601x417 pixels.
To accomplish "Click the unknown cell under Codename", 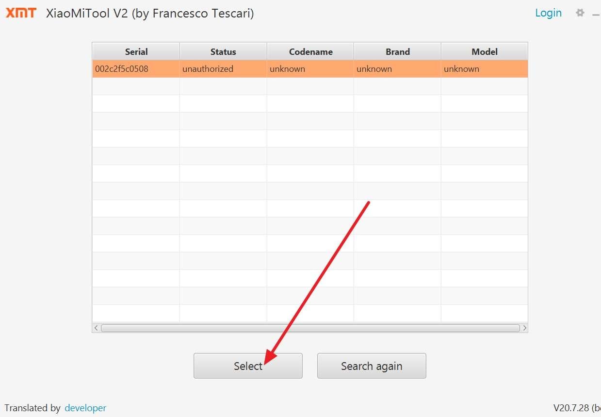I will [x=310, y=69].
